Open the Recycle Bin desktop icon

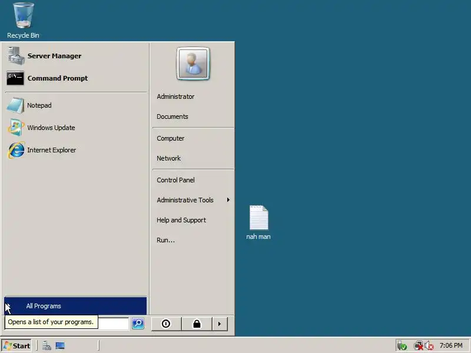23,21
